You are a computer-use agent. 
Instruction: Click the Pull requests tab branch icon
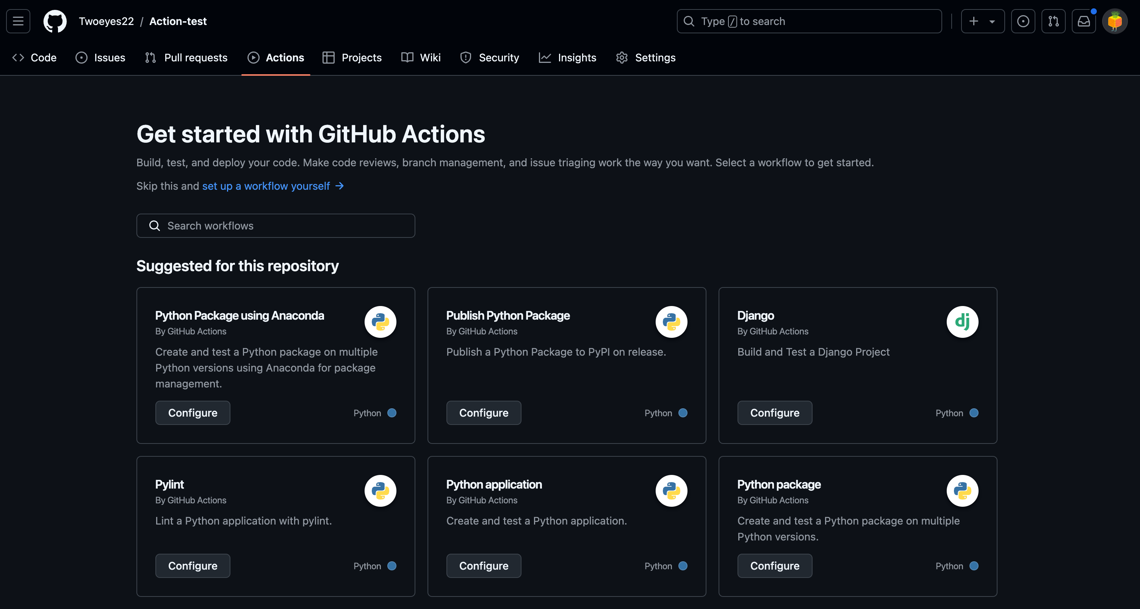coord(150,58)
